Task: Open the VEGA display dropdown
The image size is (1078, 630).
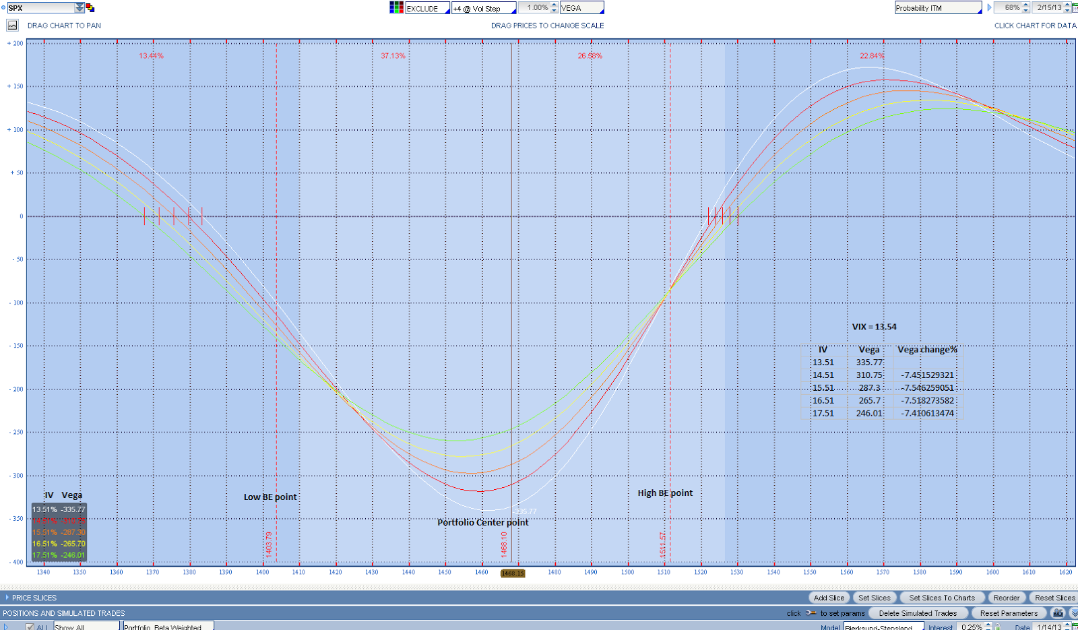Action: tap(579, 7)
